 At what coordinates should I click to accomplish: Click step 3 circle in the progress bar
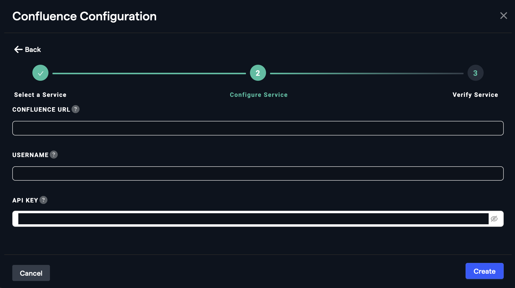click(x=475, y=73)
